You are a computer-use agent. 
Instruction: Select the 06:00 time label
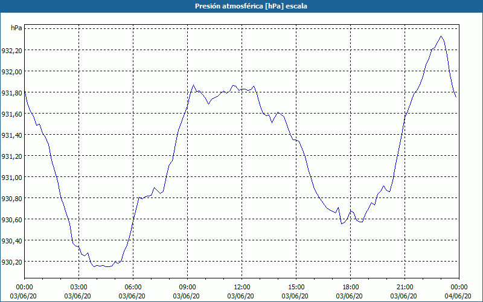click(x=133, y=288)
